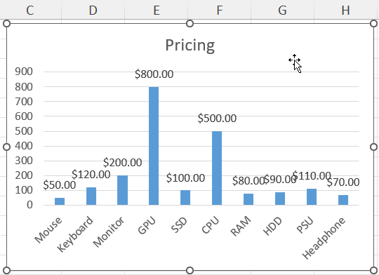Click the 0 value axis label
The image size is (379, 275).
pos(29,205)
